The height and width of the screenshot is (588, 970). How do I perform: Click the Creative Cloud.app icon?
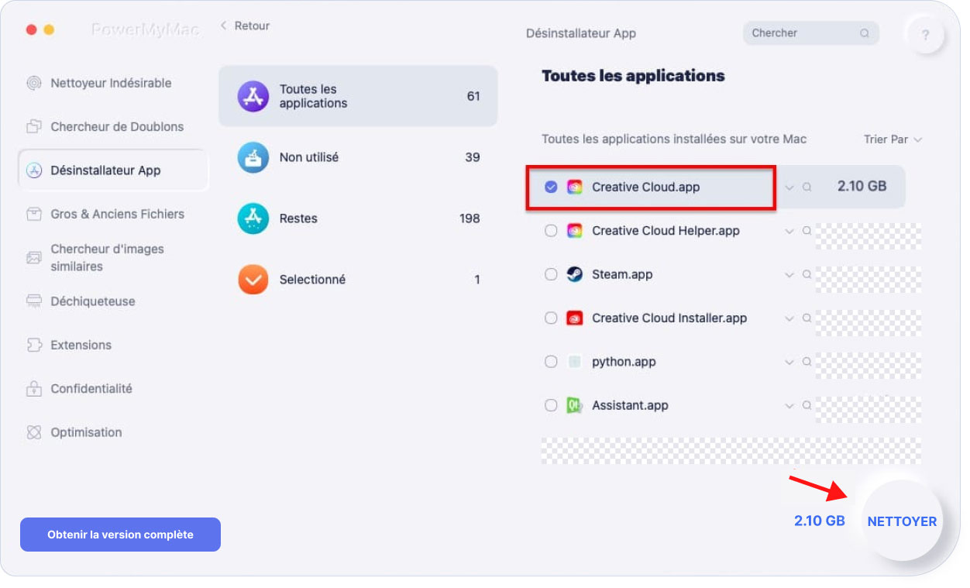[x=574, y=187]
